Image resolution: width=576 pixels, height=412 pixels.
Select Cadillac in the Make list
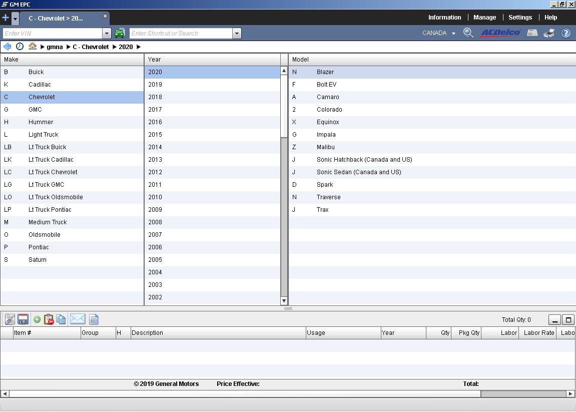click(72, 85)
